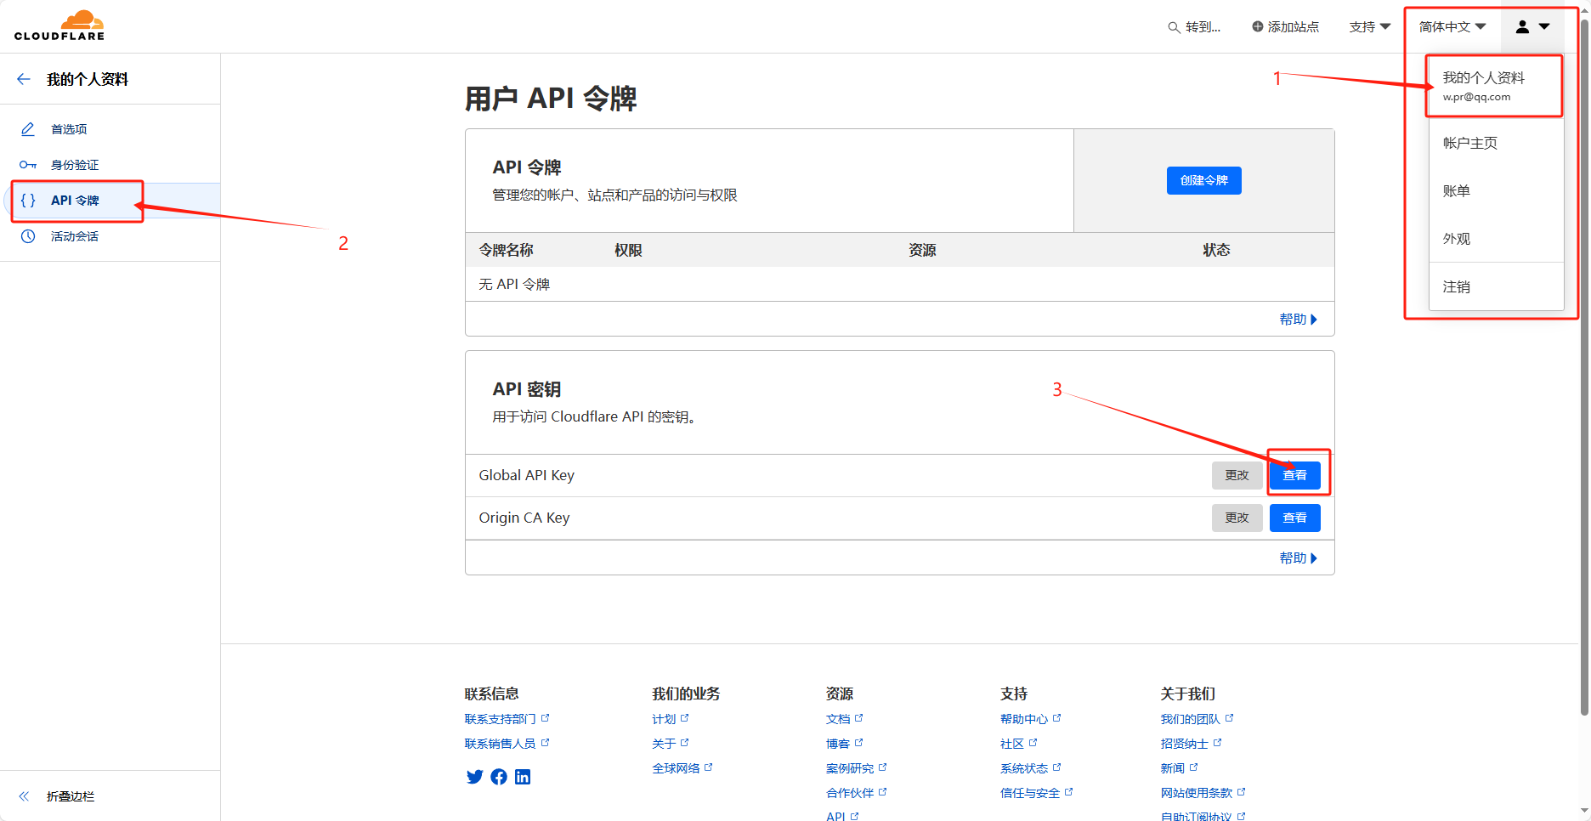Open the 简体中文 language dropdown
1591x821 pixels.
pyautogui.click(x=1452, y=27)
